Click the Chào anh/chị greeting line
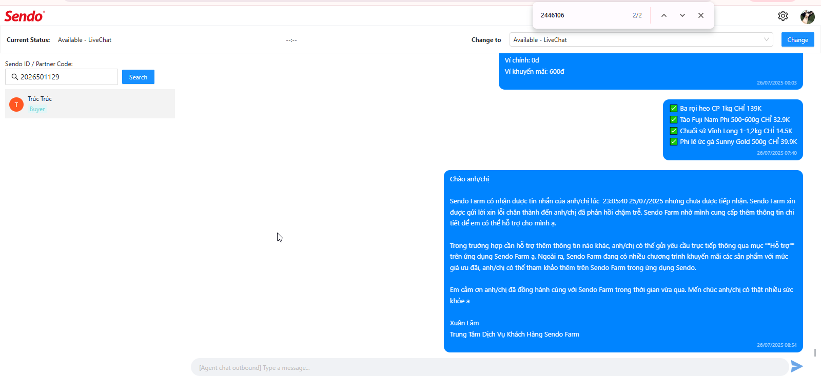 pos(470,179)
